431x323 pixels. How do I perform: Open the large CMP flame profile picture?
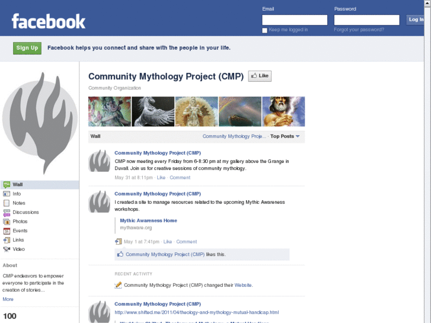click(x=40, y=123)
